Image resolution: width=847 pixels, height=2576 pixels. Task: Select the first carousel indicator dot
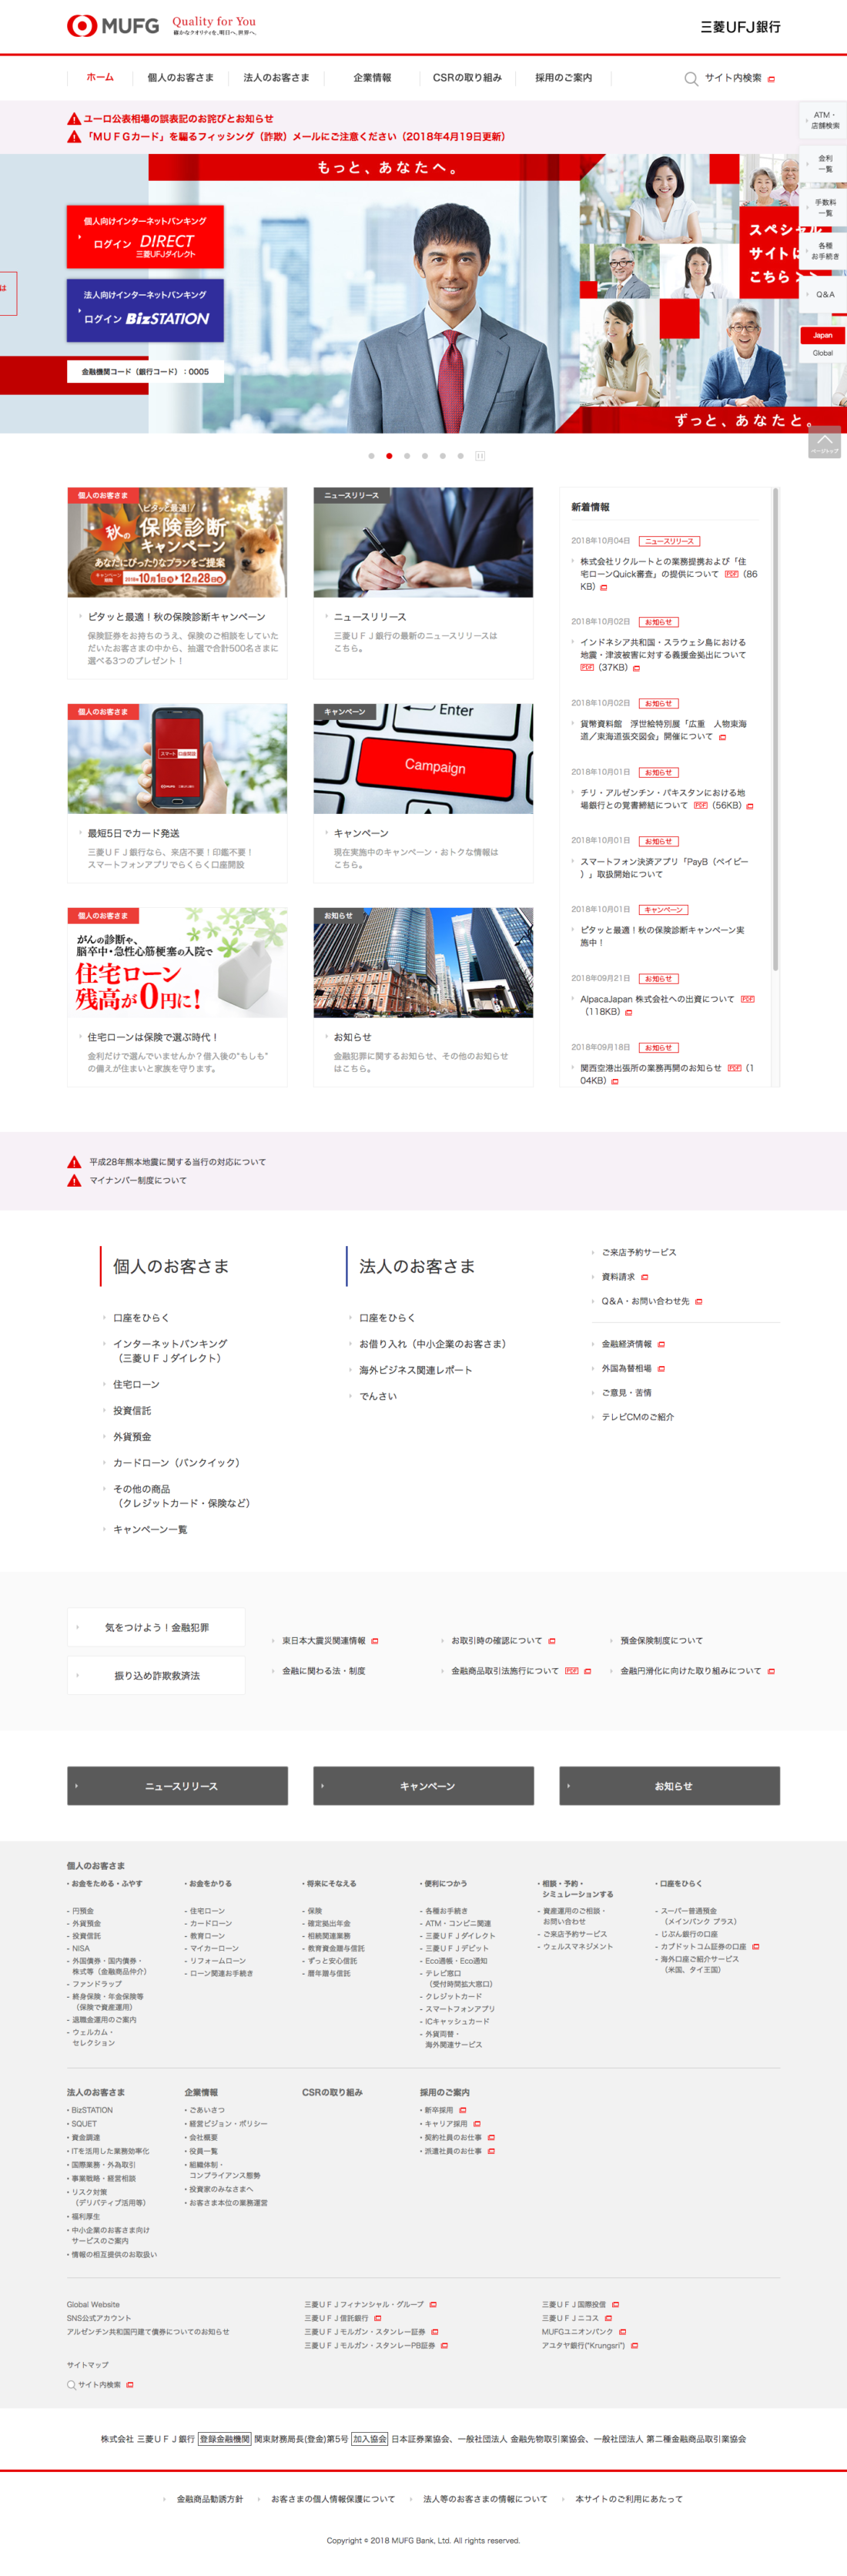pos(371,456)
